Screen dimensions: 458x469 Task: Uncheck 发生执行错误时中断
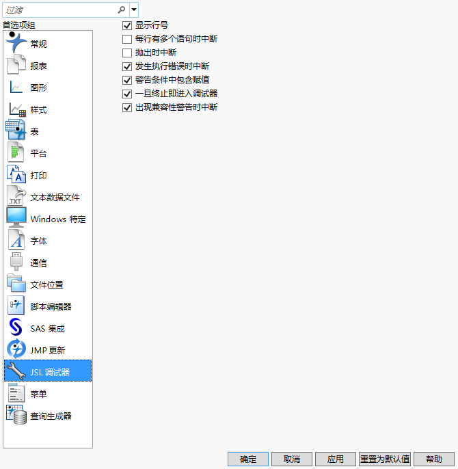point(127,66)
